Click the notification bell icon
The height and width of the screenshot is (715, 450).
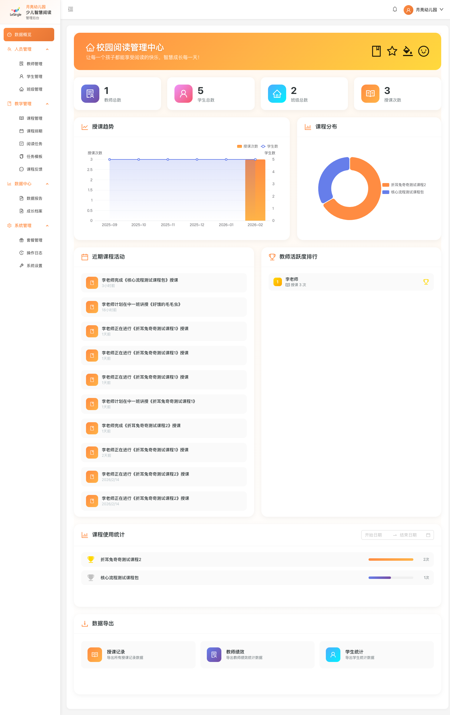click(395, 9)
